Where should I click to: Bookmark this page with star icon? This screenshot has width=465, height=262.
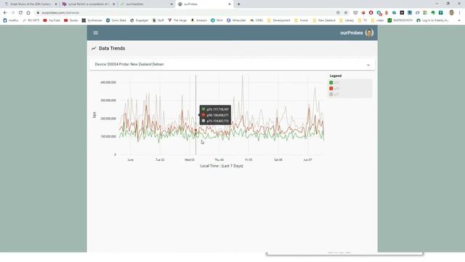click(x=346, y=13)
